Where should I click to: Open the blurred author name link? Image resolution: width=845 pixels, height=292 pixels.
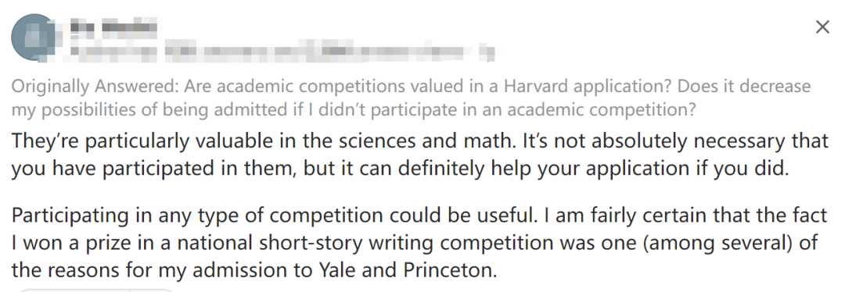113,26
